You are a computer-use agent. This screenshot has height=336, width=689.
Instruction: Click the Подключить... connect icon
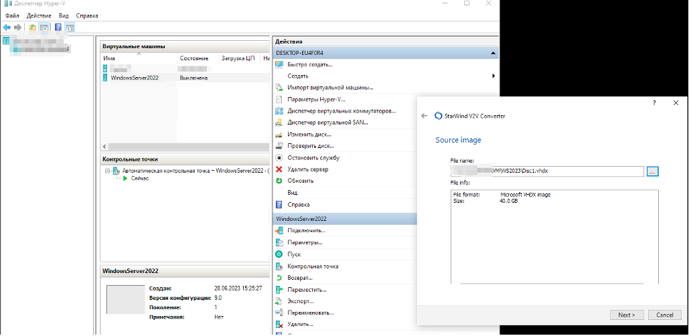click(279, 231)
